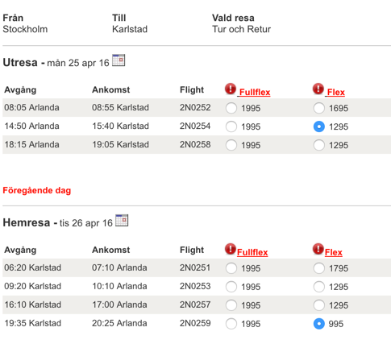Open the Utresa date calendar icon
The height and width of the screenshot is (344, 391).
pos(119,60)
